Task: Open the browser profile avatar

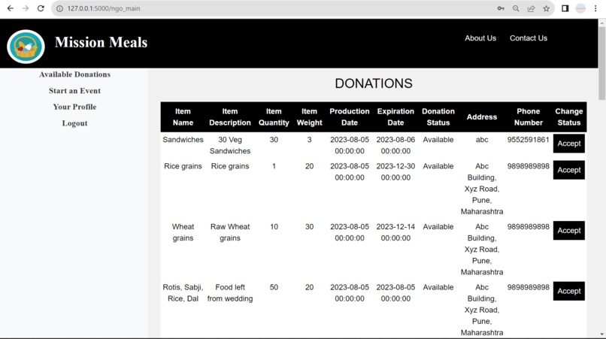Action: [x=580, y=8]
